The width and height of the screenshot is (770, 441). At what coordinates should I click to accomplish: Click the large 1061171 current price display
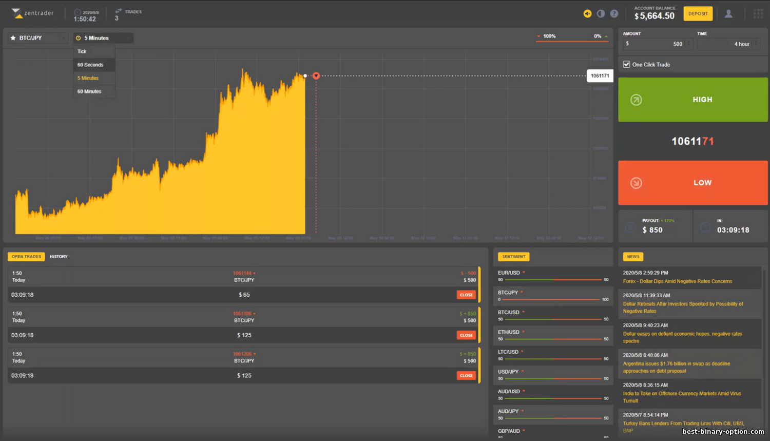click(692, 141)
